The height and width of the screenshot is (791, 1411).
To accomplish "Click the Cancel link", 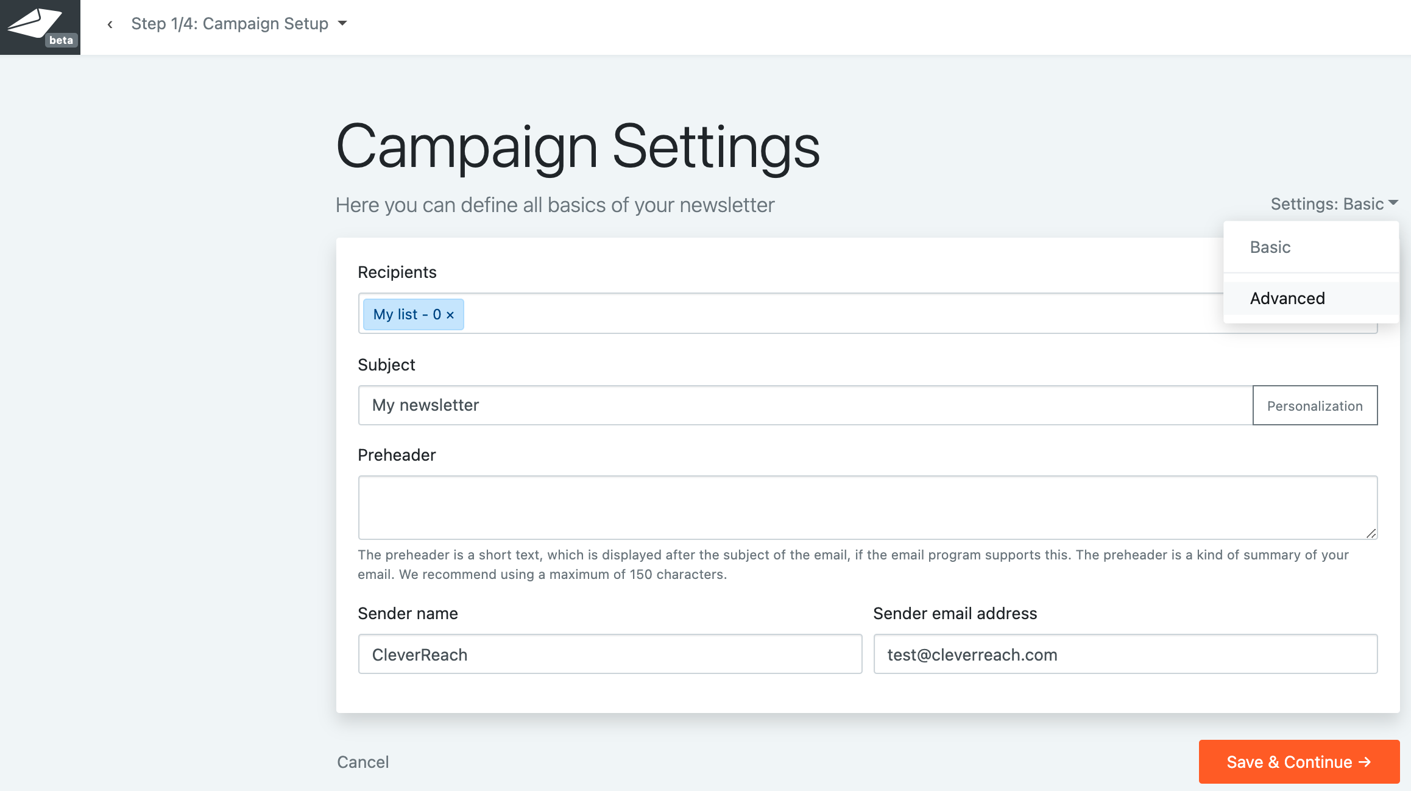I will [x=363, y=762].
